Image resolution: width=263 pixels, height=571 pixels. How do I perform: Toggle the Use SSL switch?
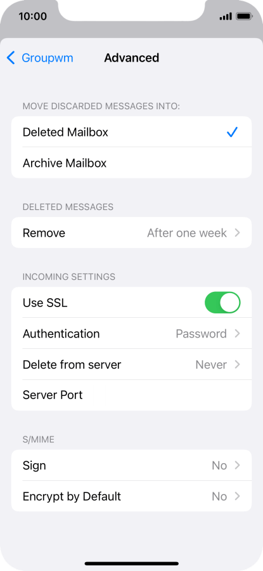222,303
